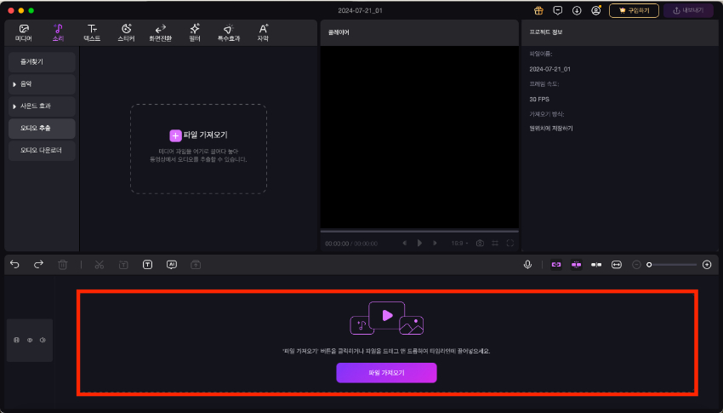This screenshot has height=413, width=723.
Task: Click the redo arrow in timeline toolbar
Action: pyautogui.click(x=38, y=265)
